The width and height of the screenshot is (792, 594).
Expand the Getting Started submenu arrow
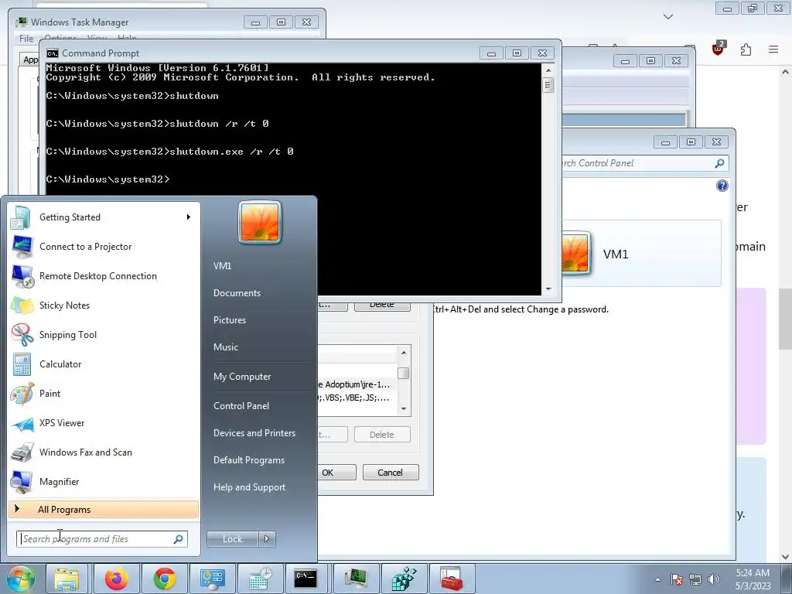click(x=189, y=217)
